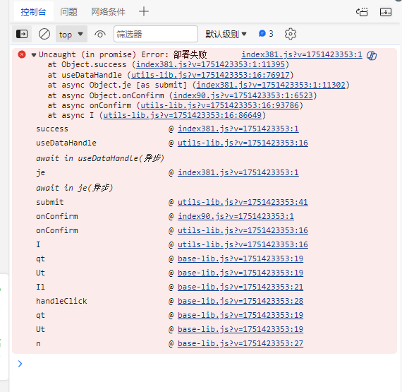Toggle the console sidebar panel icon

pos(22,34)
